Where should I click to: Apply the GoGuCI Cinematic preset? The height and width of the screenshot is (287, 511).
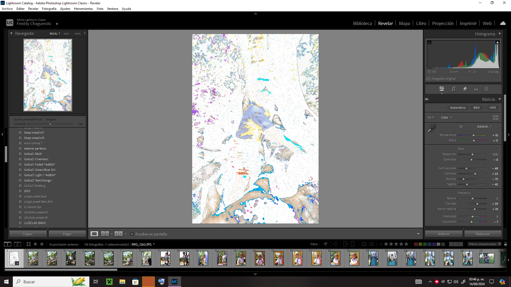click(x=36, y=159)
